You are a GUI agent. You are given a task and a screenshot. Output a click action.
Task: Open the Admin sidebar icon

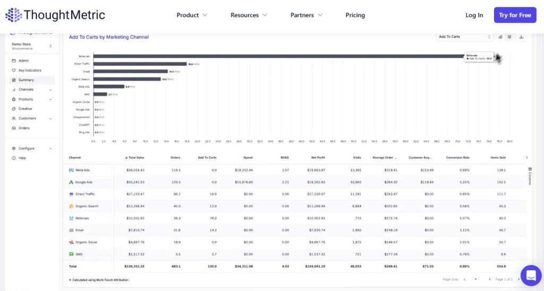[14, 60]
